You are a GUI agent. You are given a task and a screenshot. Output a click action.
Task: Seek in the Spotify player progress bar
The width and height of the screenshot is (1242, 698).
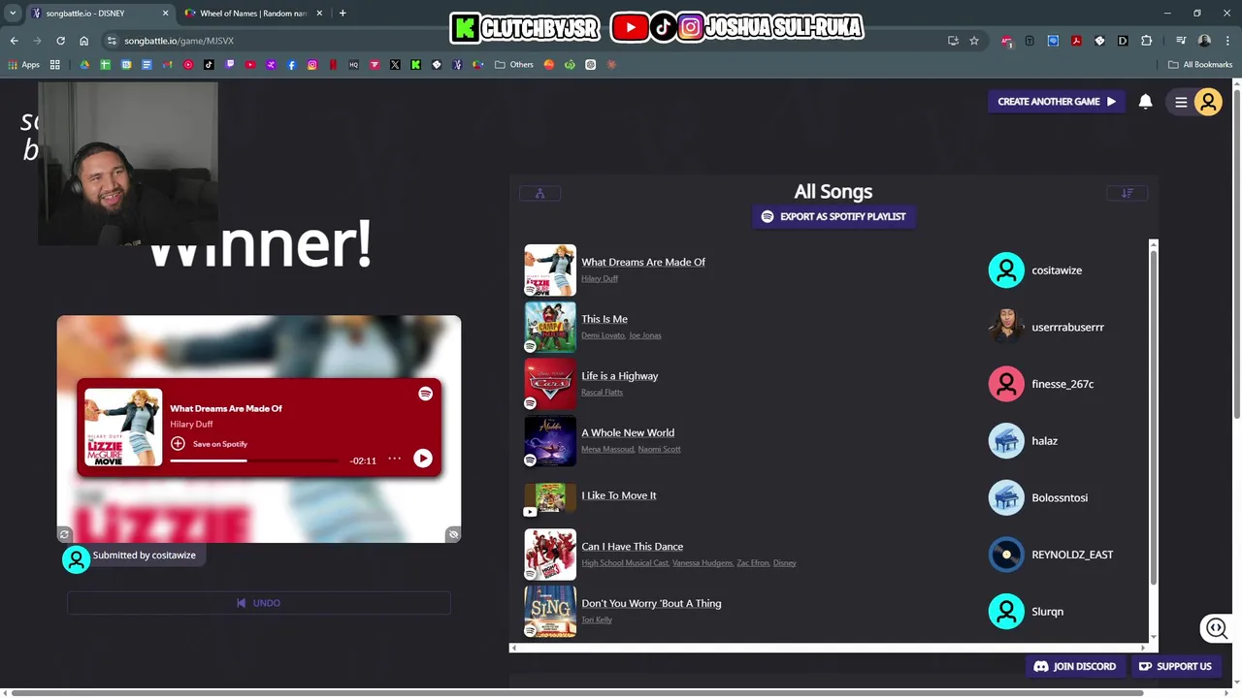click(x=255, y=460)
